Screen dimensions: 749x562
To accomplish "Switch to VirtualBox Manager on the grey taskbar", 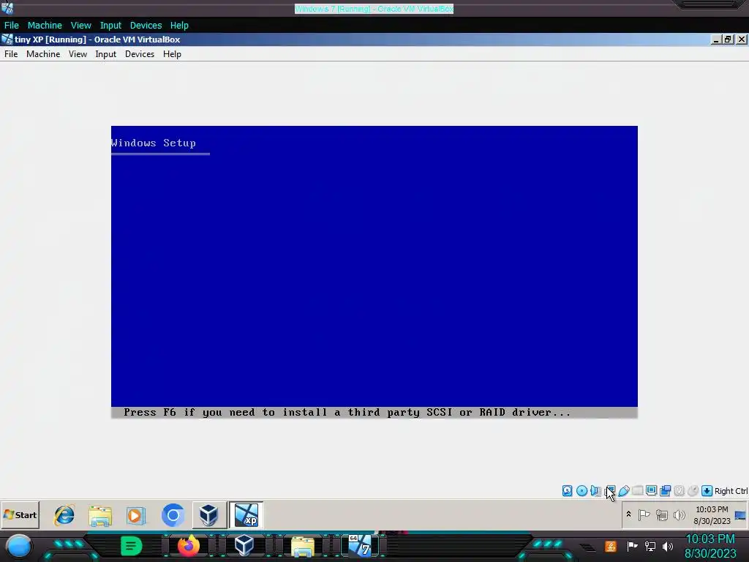I will pyautogui.click(x=209, y=515).
